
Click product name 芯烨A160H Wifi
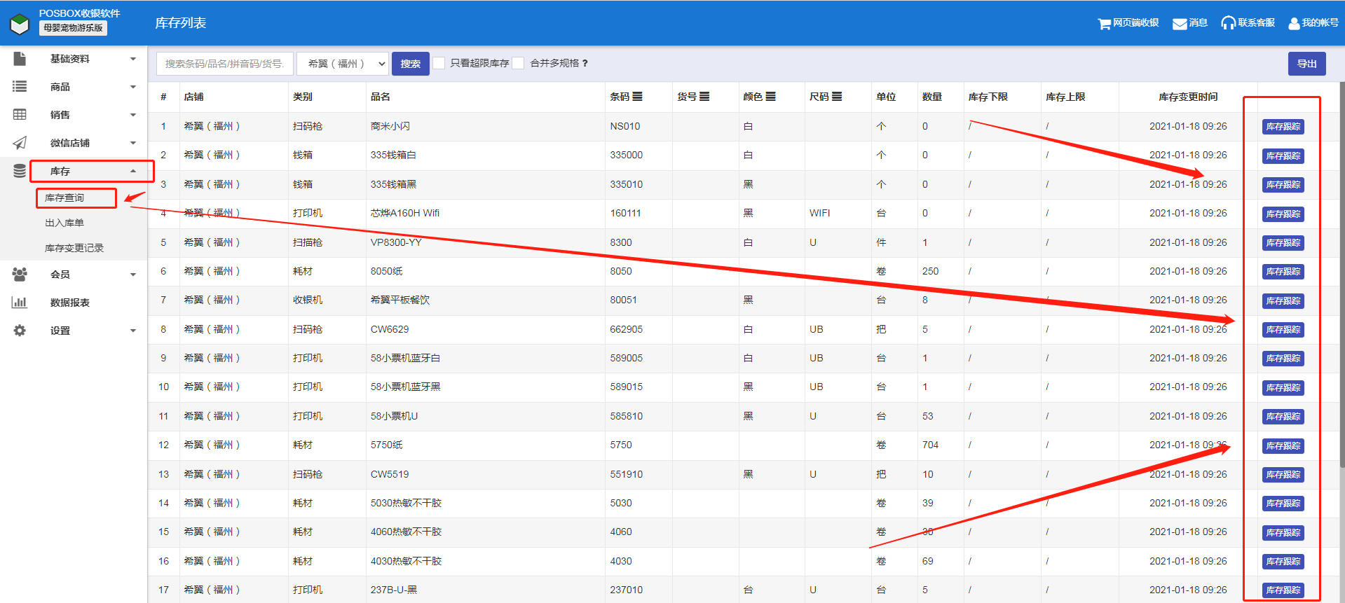[x=405, y=213]
